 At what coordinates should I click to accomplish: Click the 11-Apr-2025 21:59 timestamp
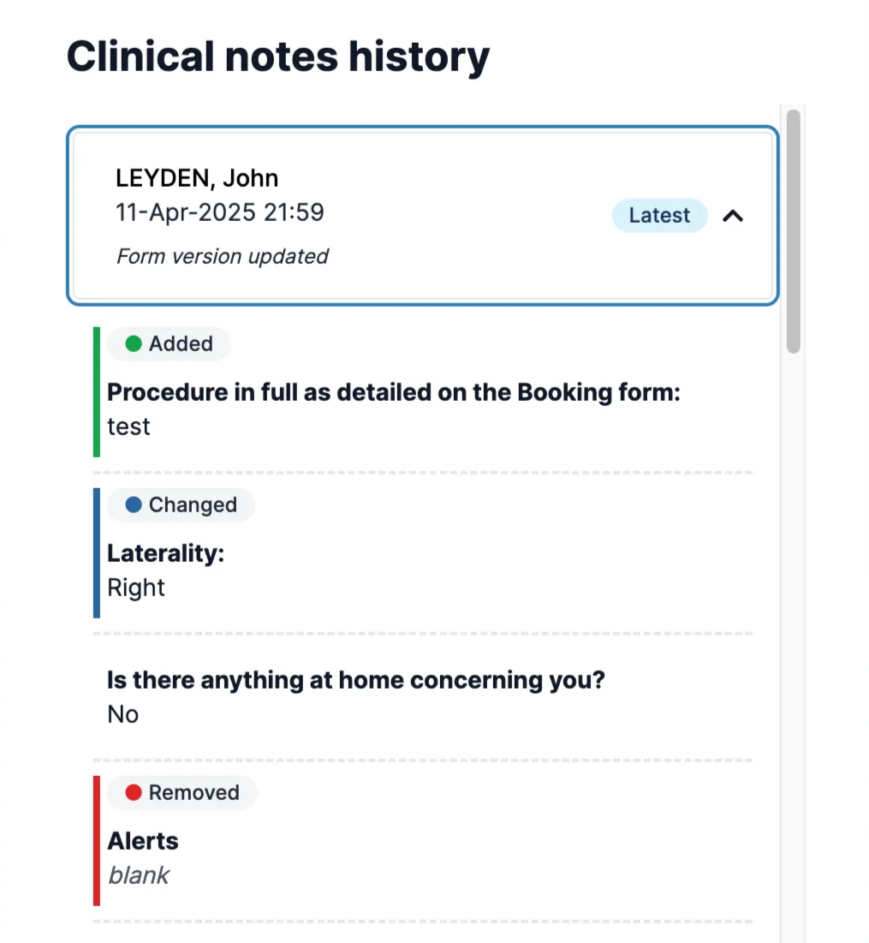[220, 212]
